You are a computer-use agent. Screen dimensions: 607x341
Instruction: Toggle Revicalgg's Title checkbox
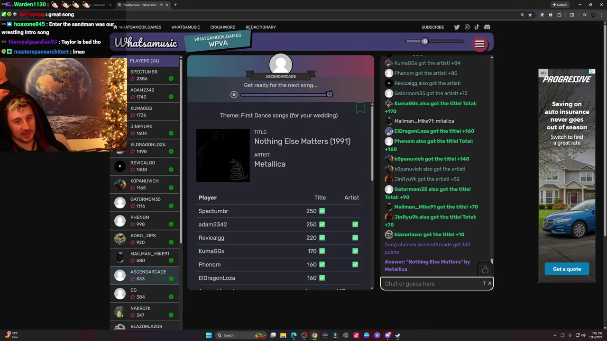tap(322, 238)
